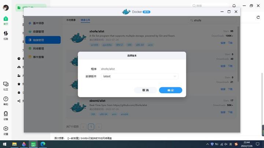Open the Windows action center notification icon
This screenshot has height=148, width=264.
(258, 144)
